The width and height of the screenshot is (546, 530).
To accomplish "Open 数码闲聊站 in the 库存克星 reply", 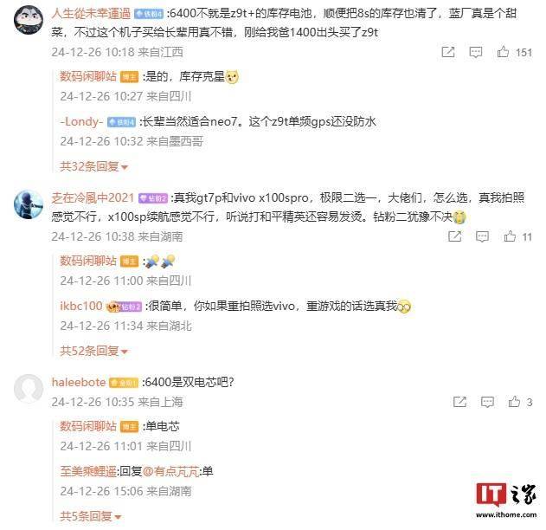I will pyautogui.click(x=88, y=76).
